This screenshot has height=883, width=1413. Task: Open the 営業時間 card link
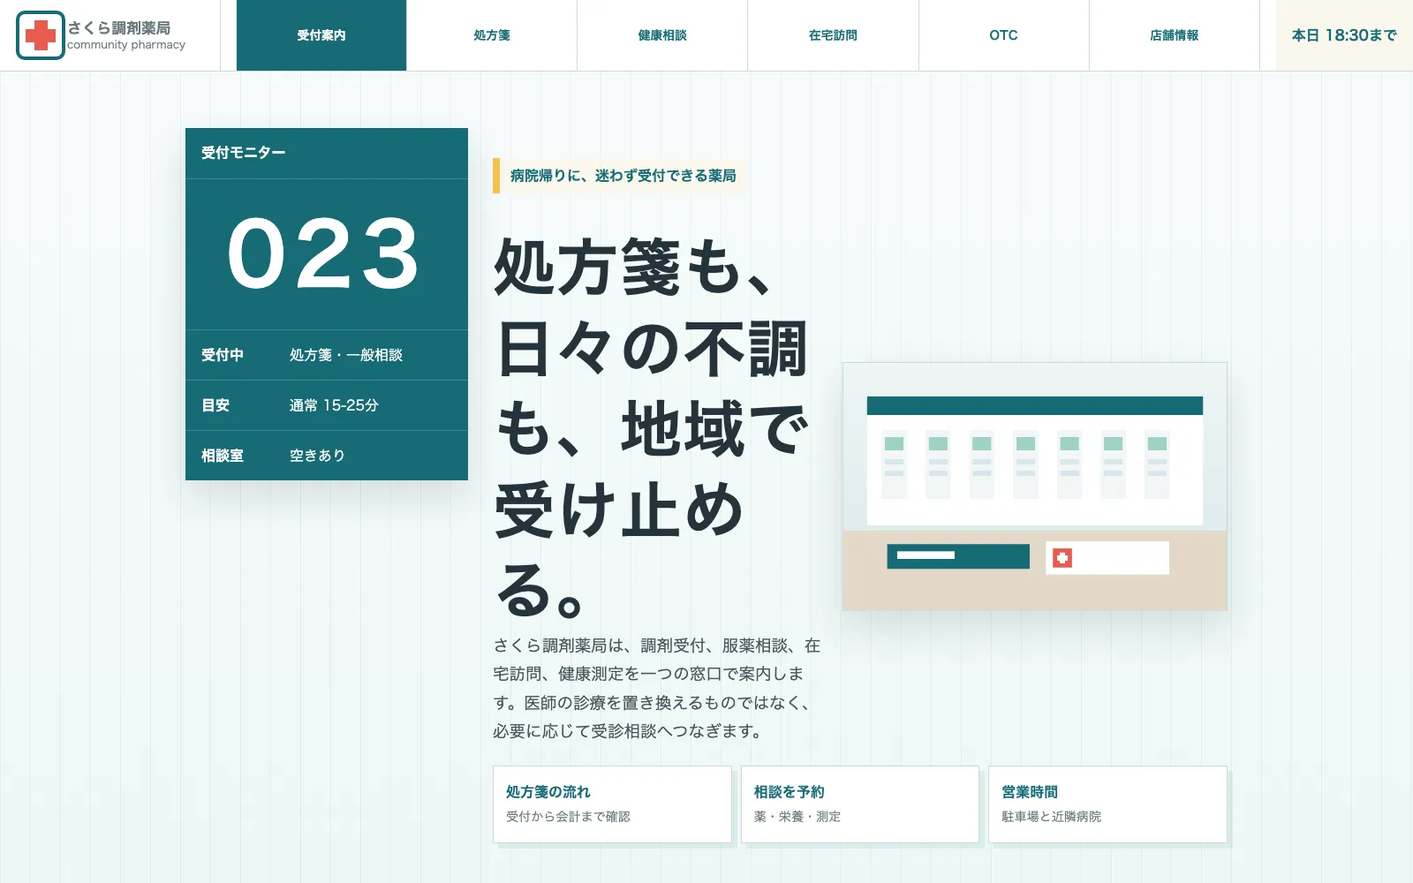click(x=1107, y=804)
